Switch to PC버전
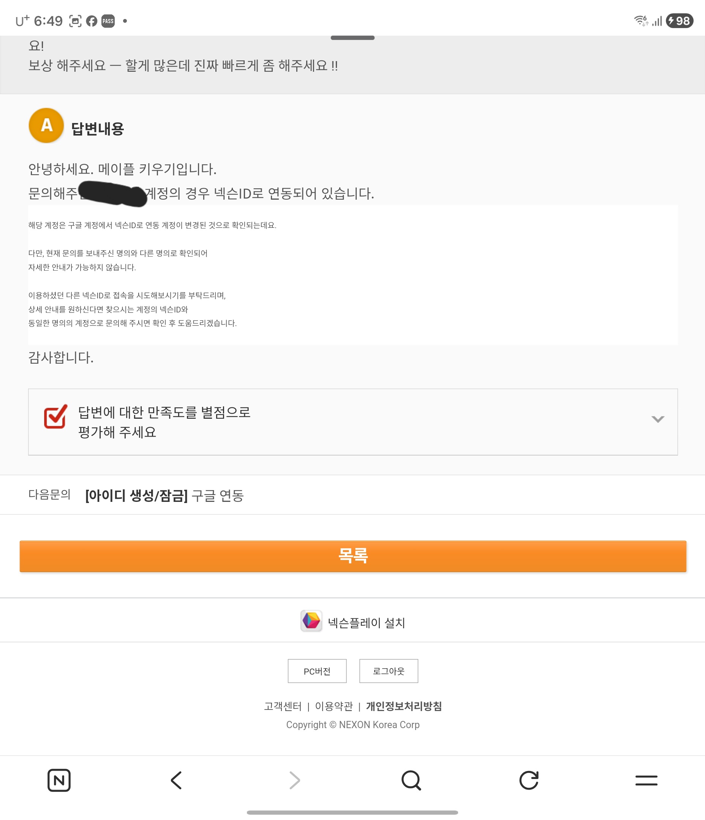Screen dimensions: 705x820 (x=317, y=671)
